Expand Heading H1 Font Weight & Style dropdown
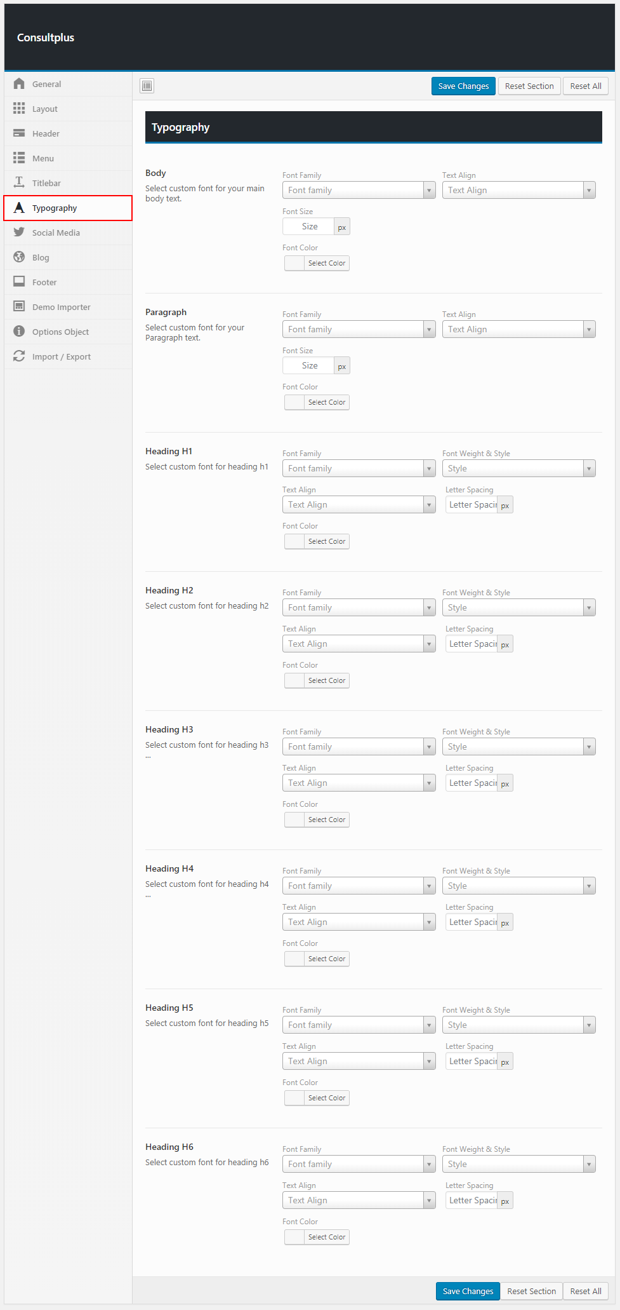Image resolution: width=620 pixels, height=1310 pixels. [518, 469]
